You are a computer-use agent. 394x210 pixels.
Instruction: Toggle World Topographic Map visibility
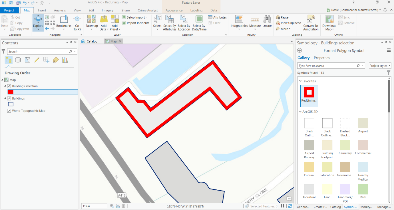[9, 111]
